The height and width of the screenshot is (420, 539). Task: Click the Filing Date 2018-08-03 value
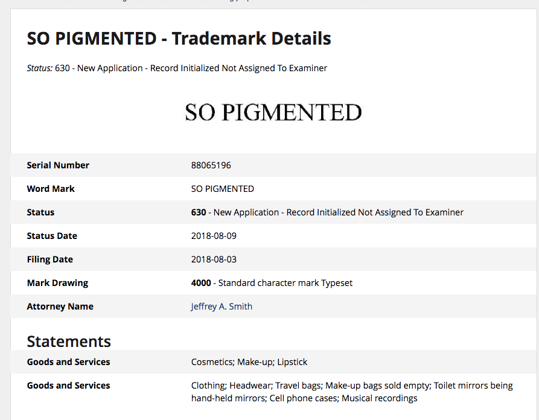214,259
